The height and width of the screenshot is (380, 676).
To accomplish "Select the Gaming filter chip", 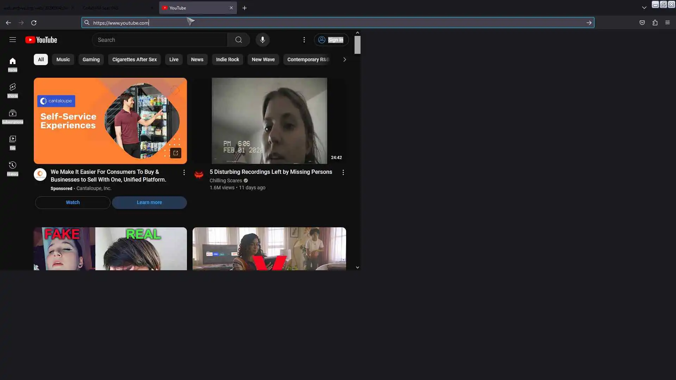I will (x=91, y=59).
